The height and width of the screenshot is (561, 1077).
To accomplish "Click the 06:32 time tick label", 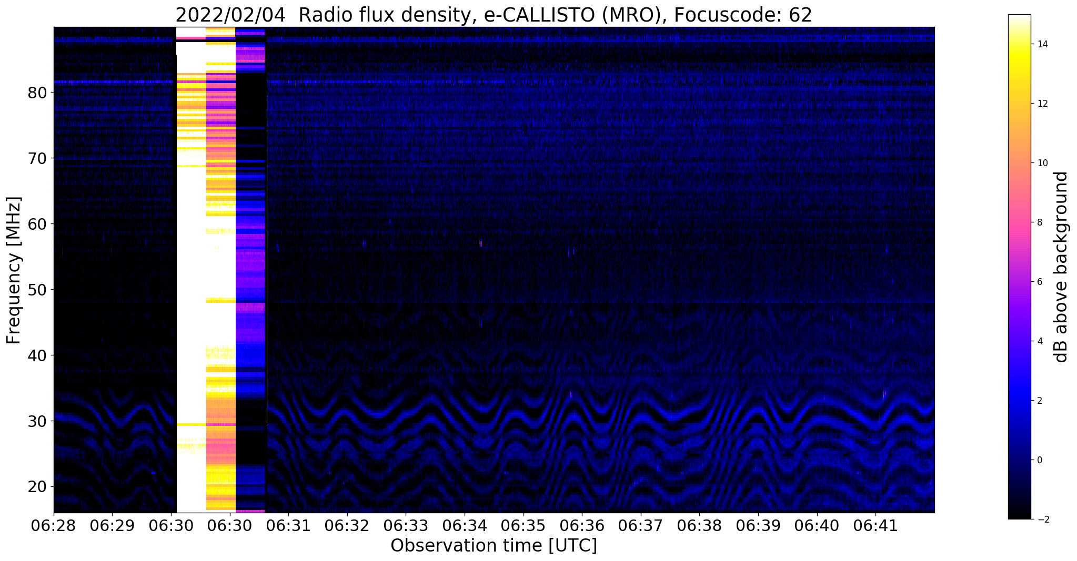I will click(347, 525).
